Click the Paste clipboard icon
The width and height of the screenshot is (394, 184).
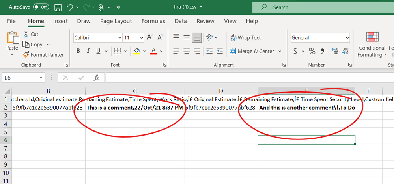tap(13, 37)
